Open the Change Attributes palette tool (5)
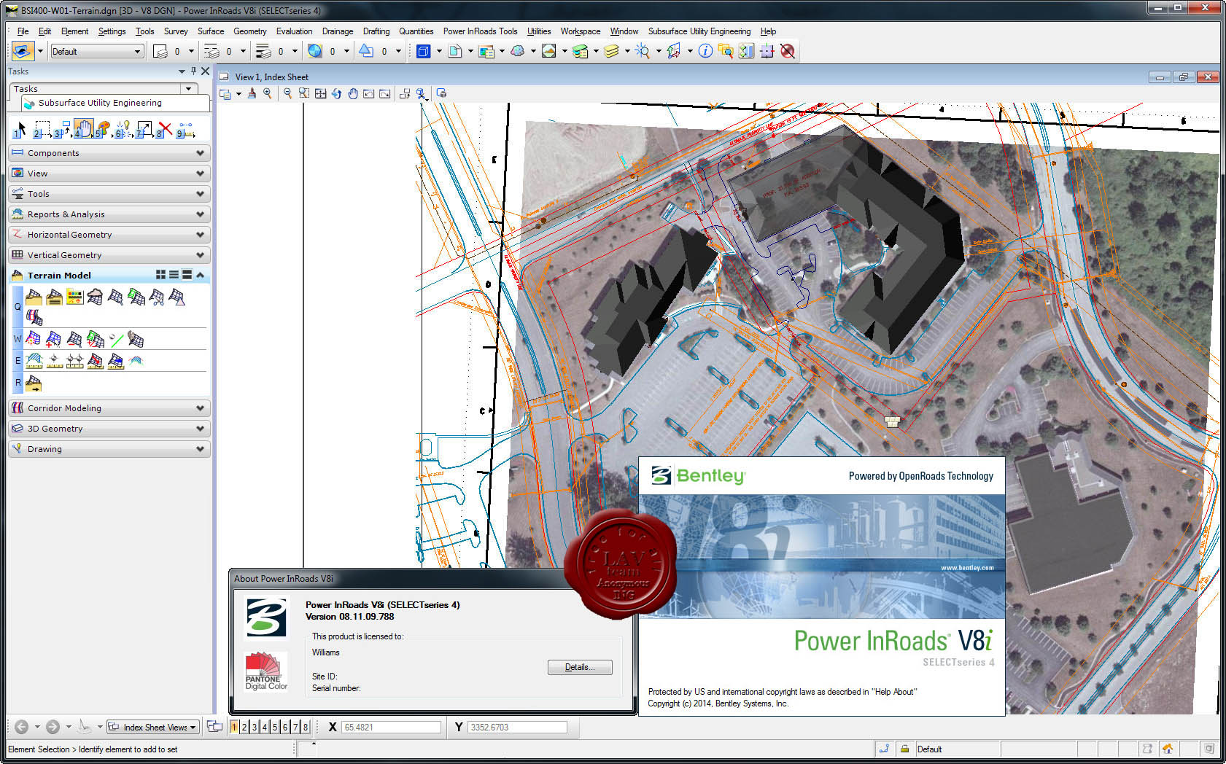 click(x=103, y=130)
